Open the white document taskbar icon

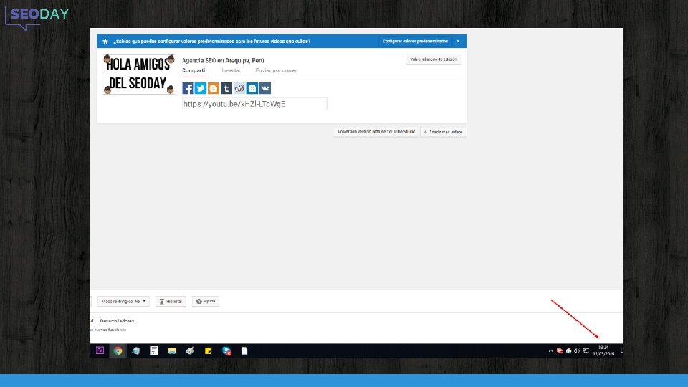pyautogui.click(x=244, y=350)
